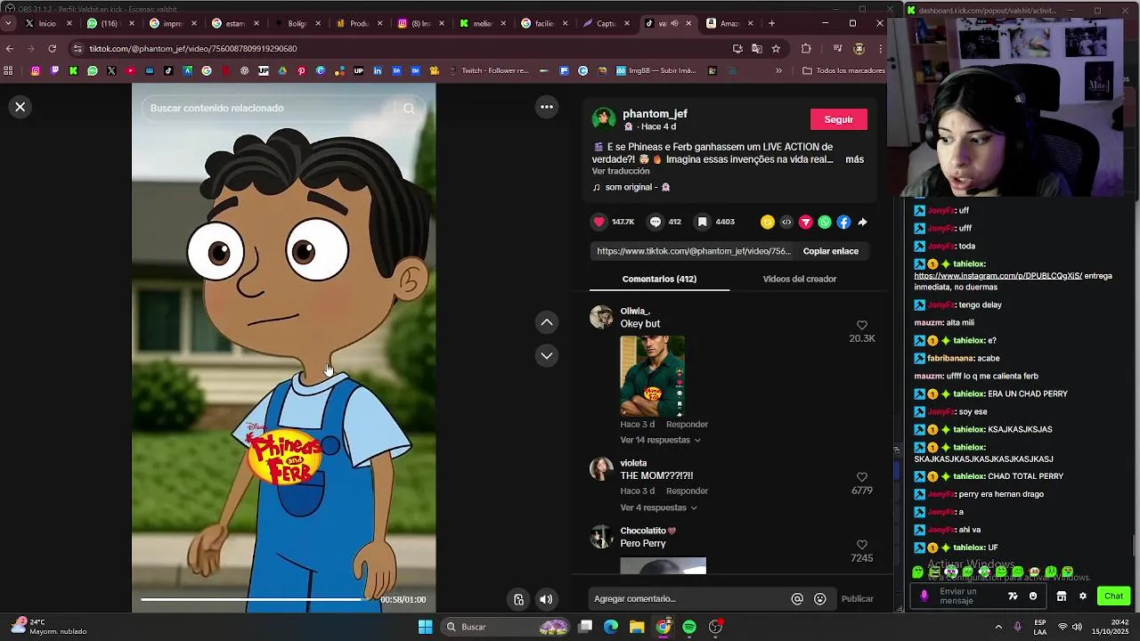Like violeta's comment with its heart
The image size is (1140, 641).
coord(861,477)
